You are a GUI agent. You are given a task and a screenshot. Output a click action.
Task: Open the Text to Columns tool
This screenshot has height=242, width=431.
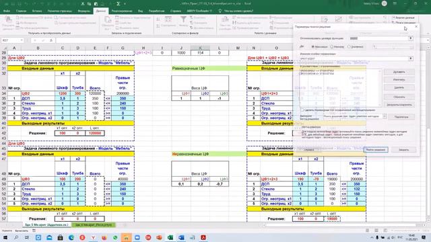(225, 23)
